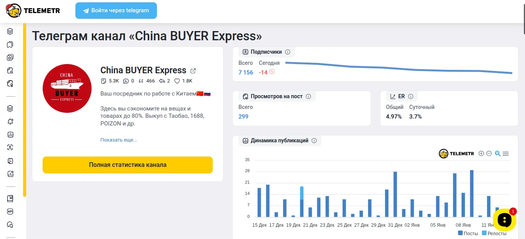Click the Telemetr logo in the header
Screen dimensions: 525x239
pos(33,11)
